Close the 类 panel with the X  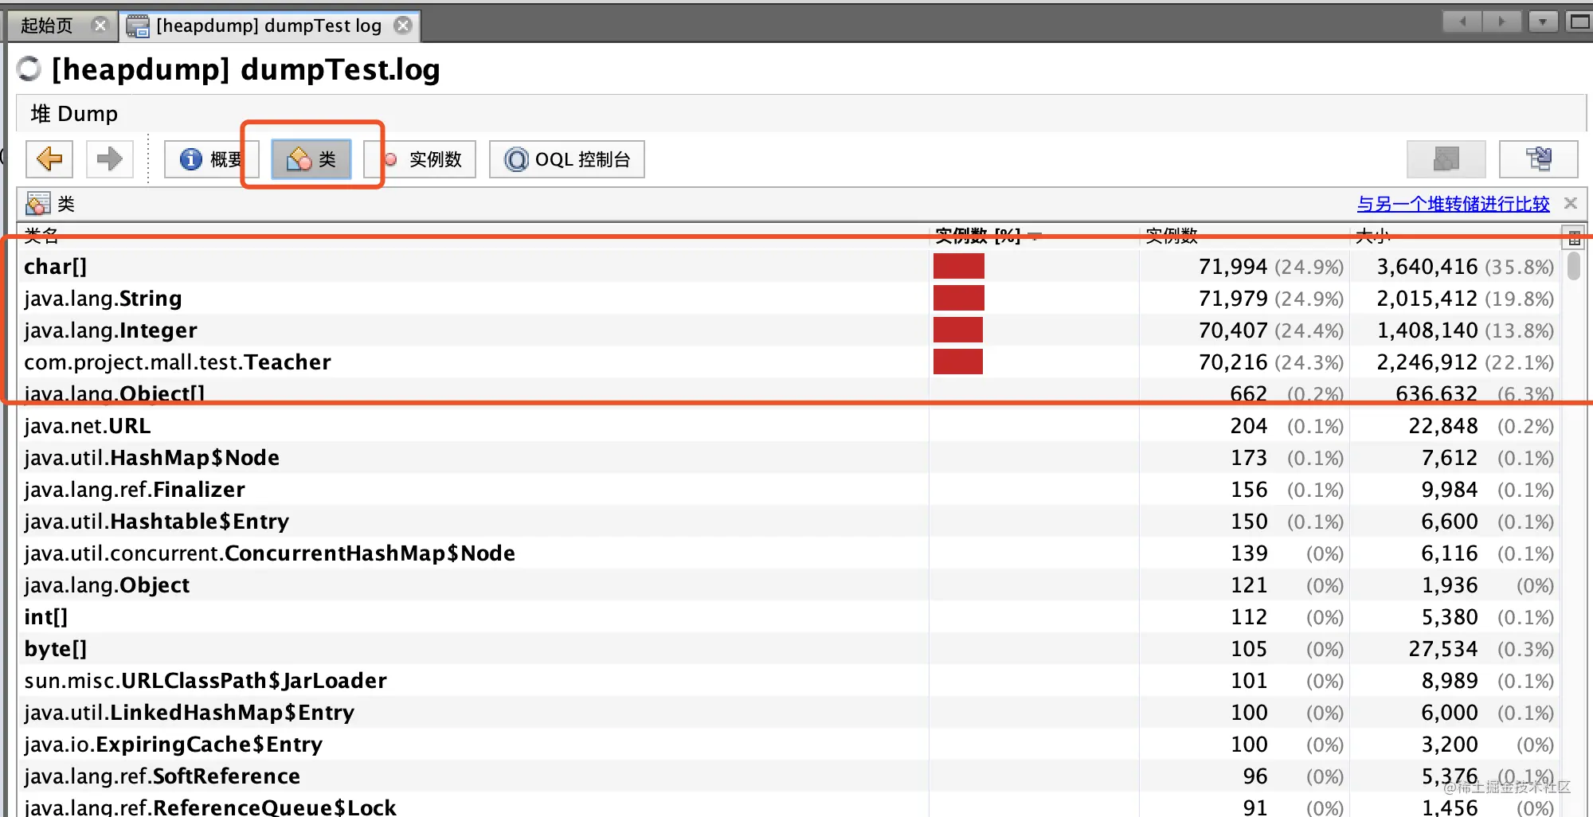[1571, 203]
